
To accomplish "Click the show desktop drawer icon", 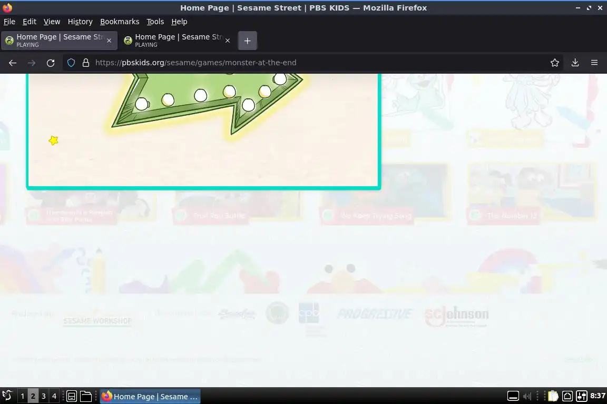I will [72, 396].
